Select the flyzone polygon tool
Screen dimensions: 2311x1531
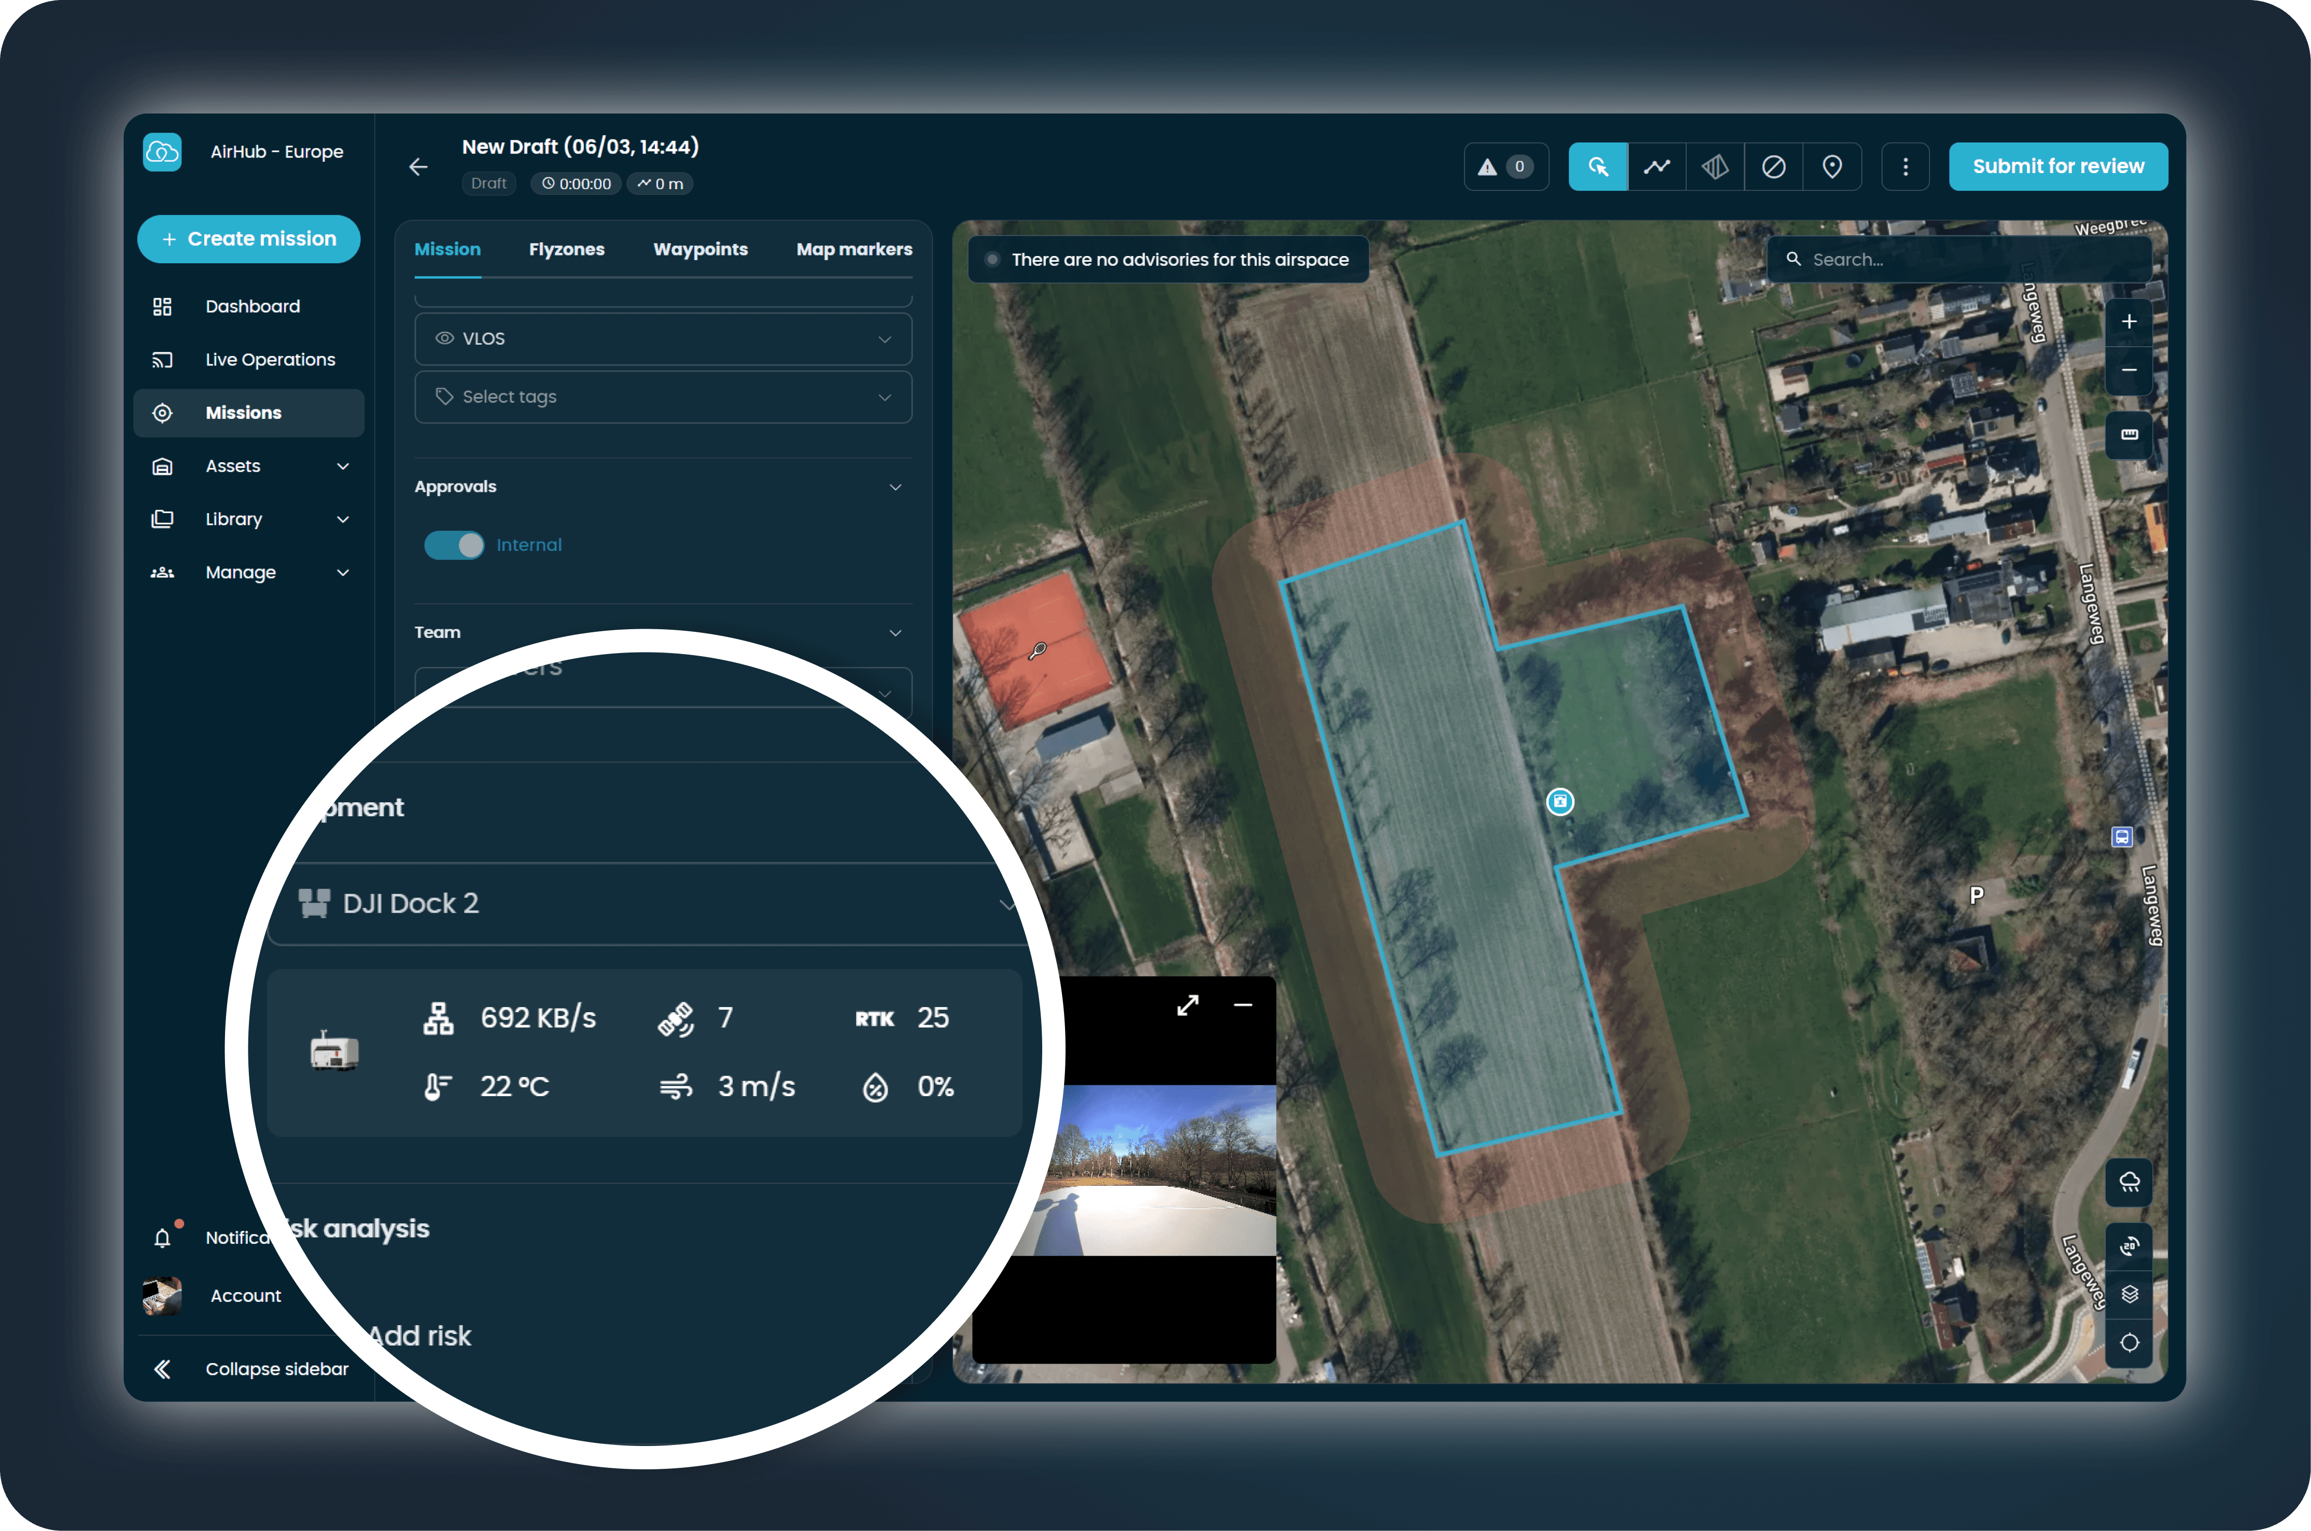1715,167
